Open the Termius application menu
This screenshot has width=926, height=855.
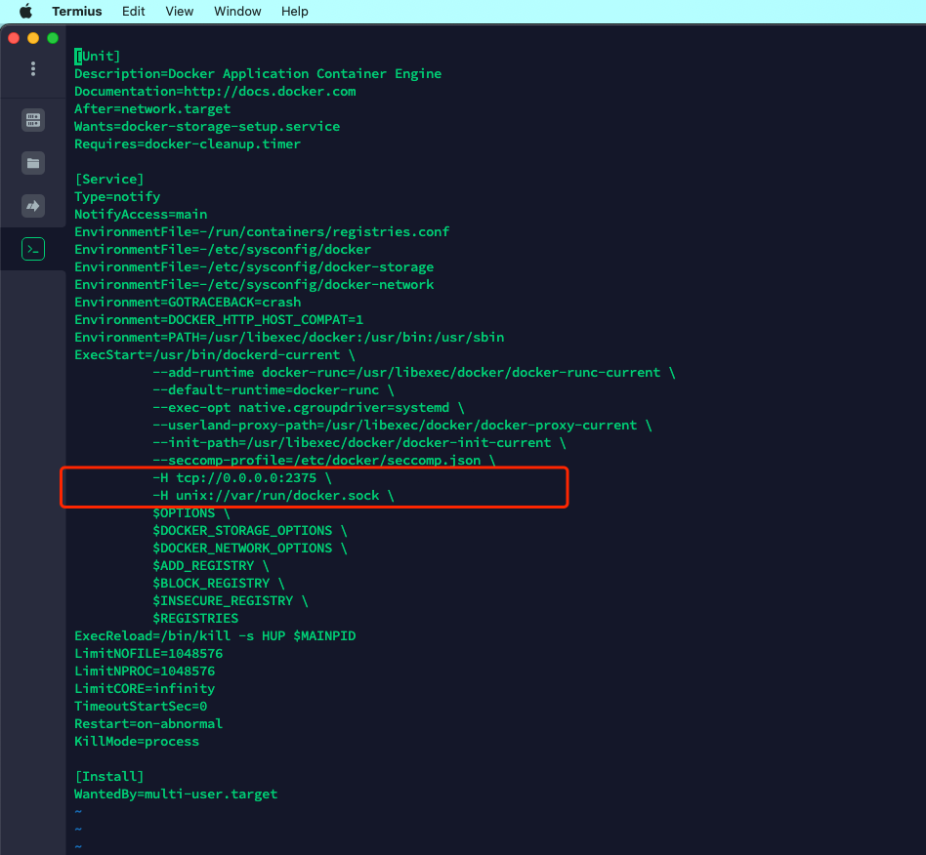point(77,12)
